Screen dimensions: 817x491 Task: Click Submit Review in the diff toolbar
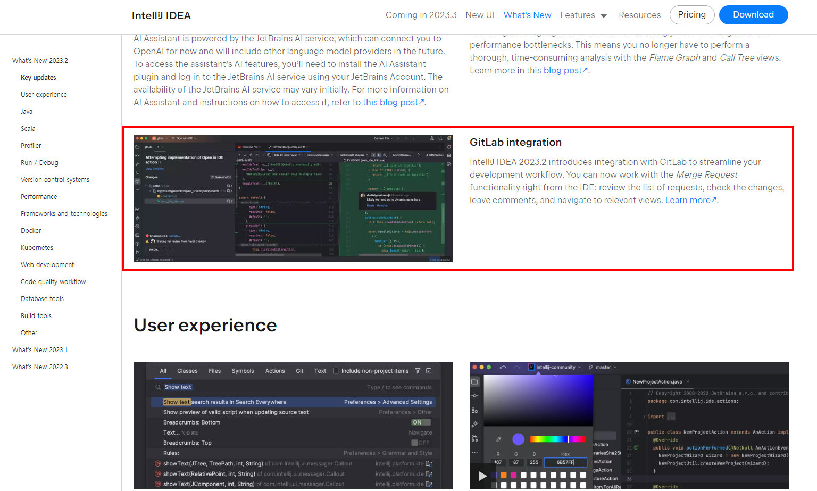pyautogui.click(x=402, y=155)
